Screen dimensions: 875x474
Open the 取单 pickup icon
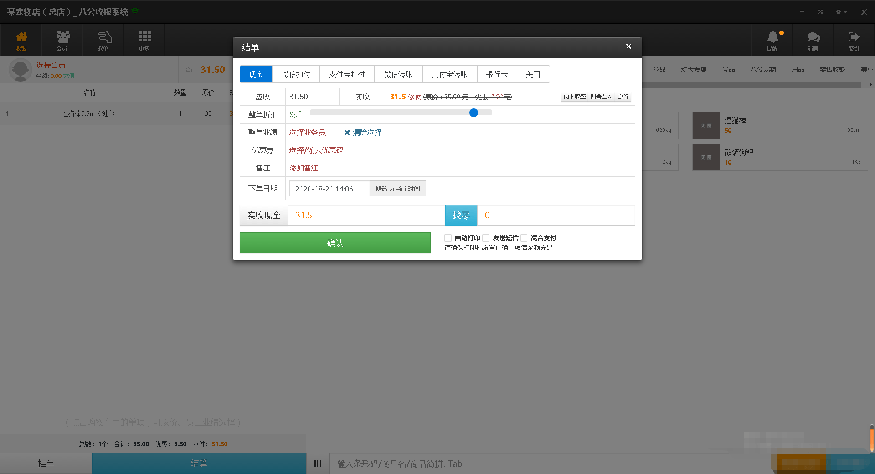[x=103, y=41]
